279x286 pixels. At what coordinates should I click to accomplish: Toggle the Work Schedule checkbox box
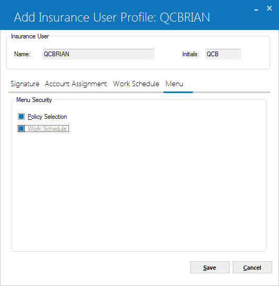pos(22,129)
